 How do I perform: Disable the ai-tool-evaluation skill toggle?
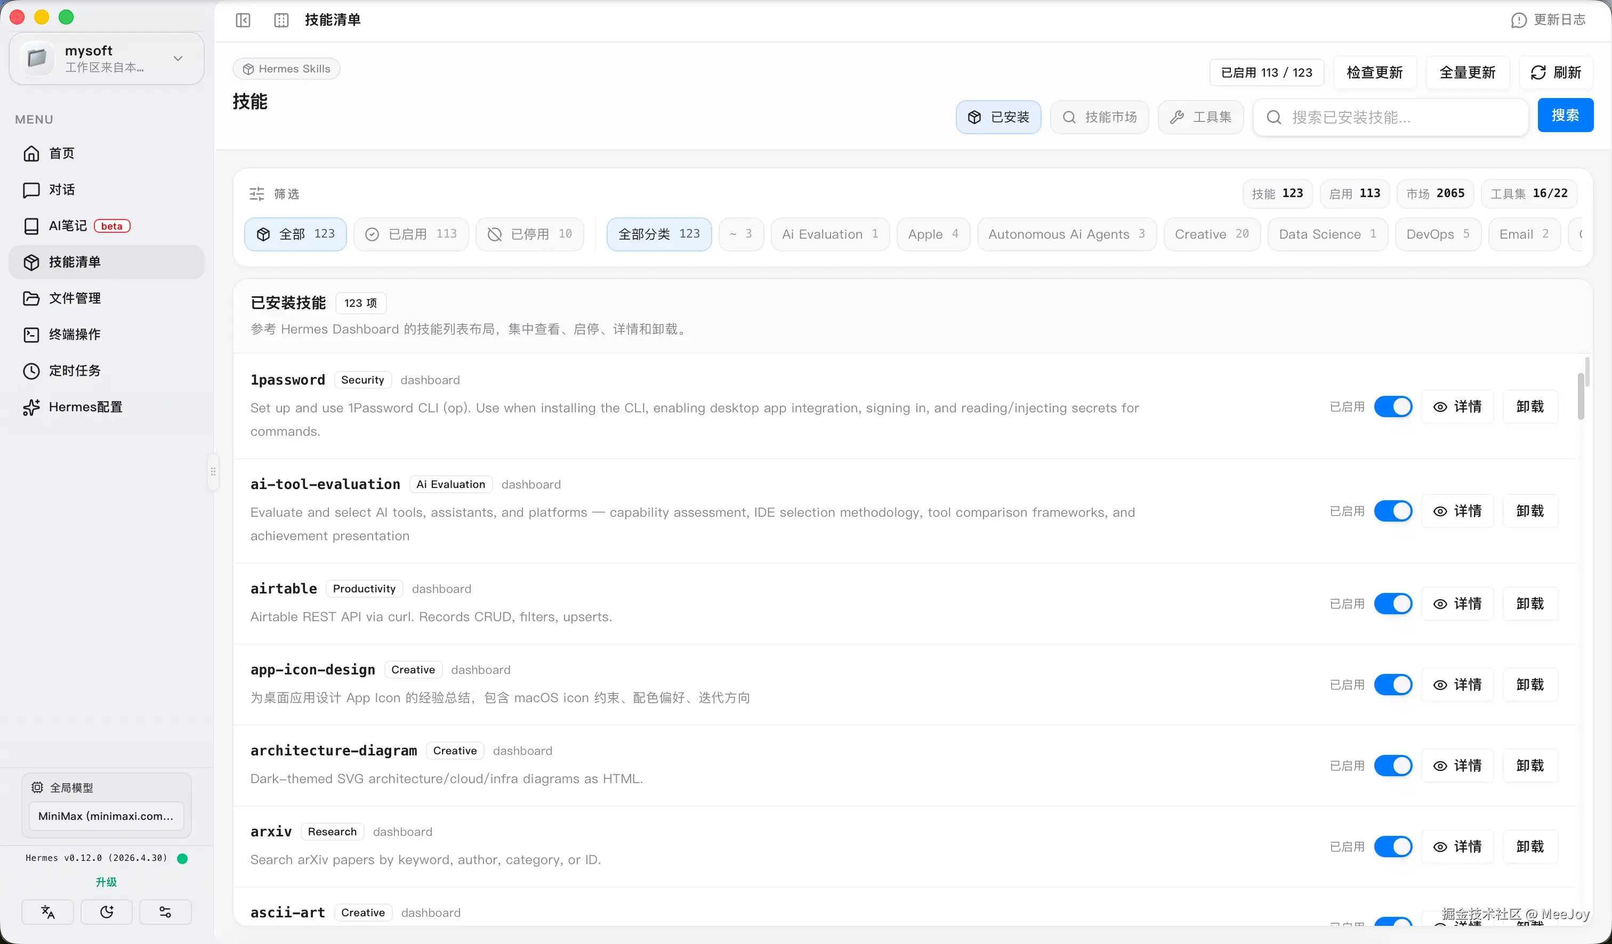1393,511
